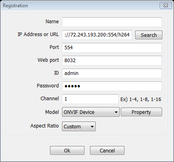174x162 pixels.
Task: Click the IP Address or URL label
Action: coord(38,34)
